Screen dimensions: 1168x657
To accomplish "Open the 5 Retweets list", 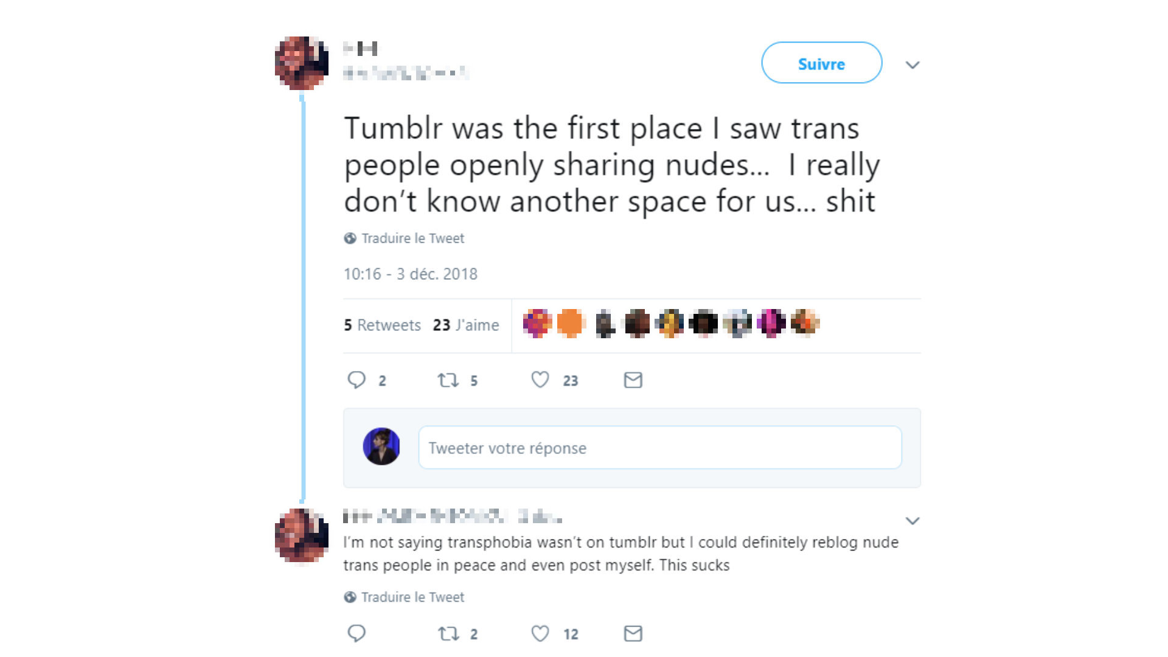I will [382, 325].
